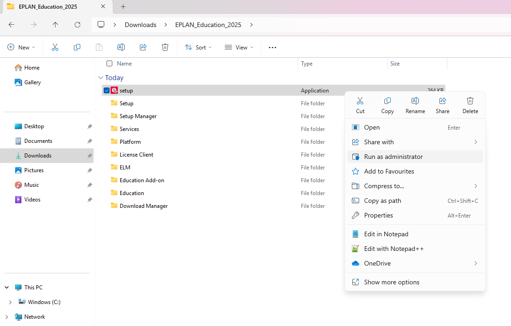Click Show more options in context menu
Viewport: 511px width, 326px height.
pos(392,282)
